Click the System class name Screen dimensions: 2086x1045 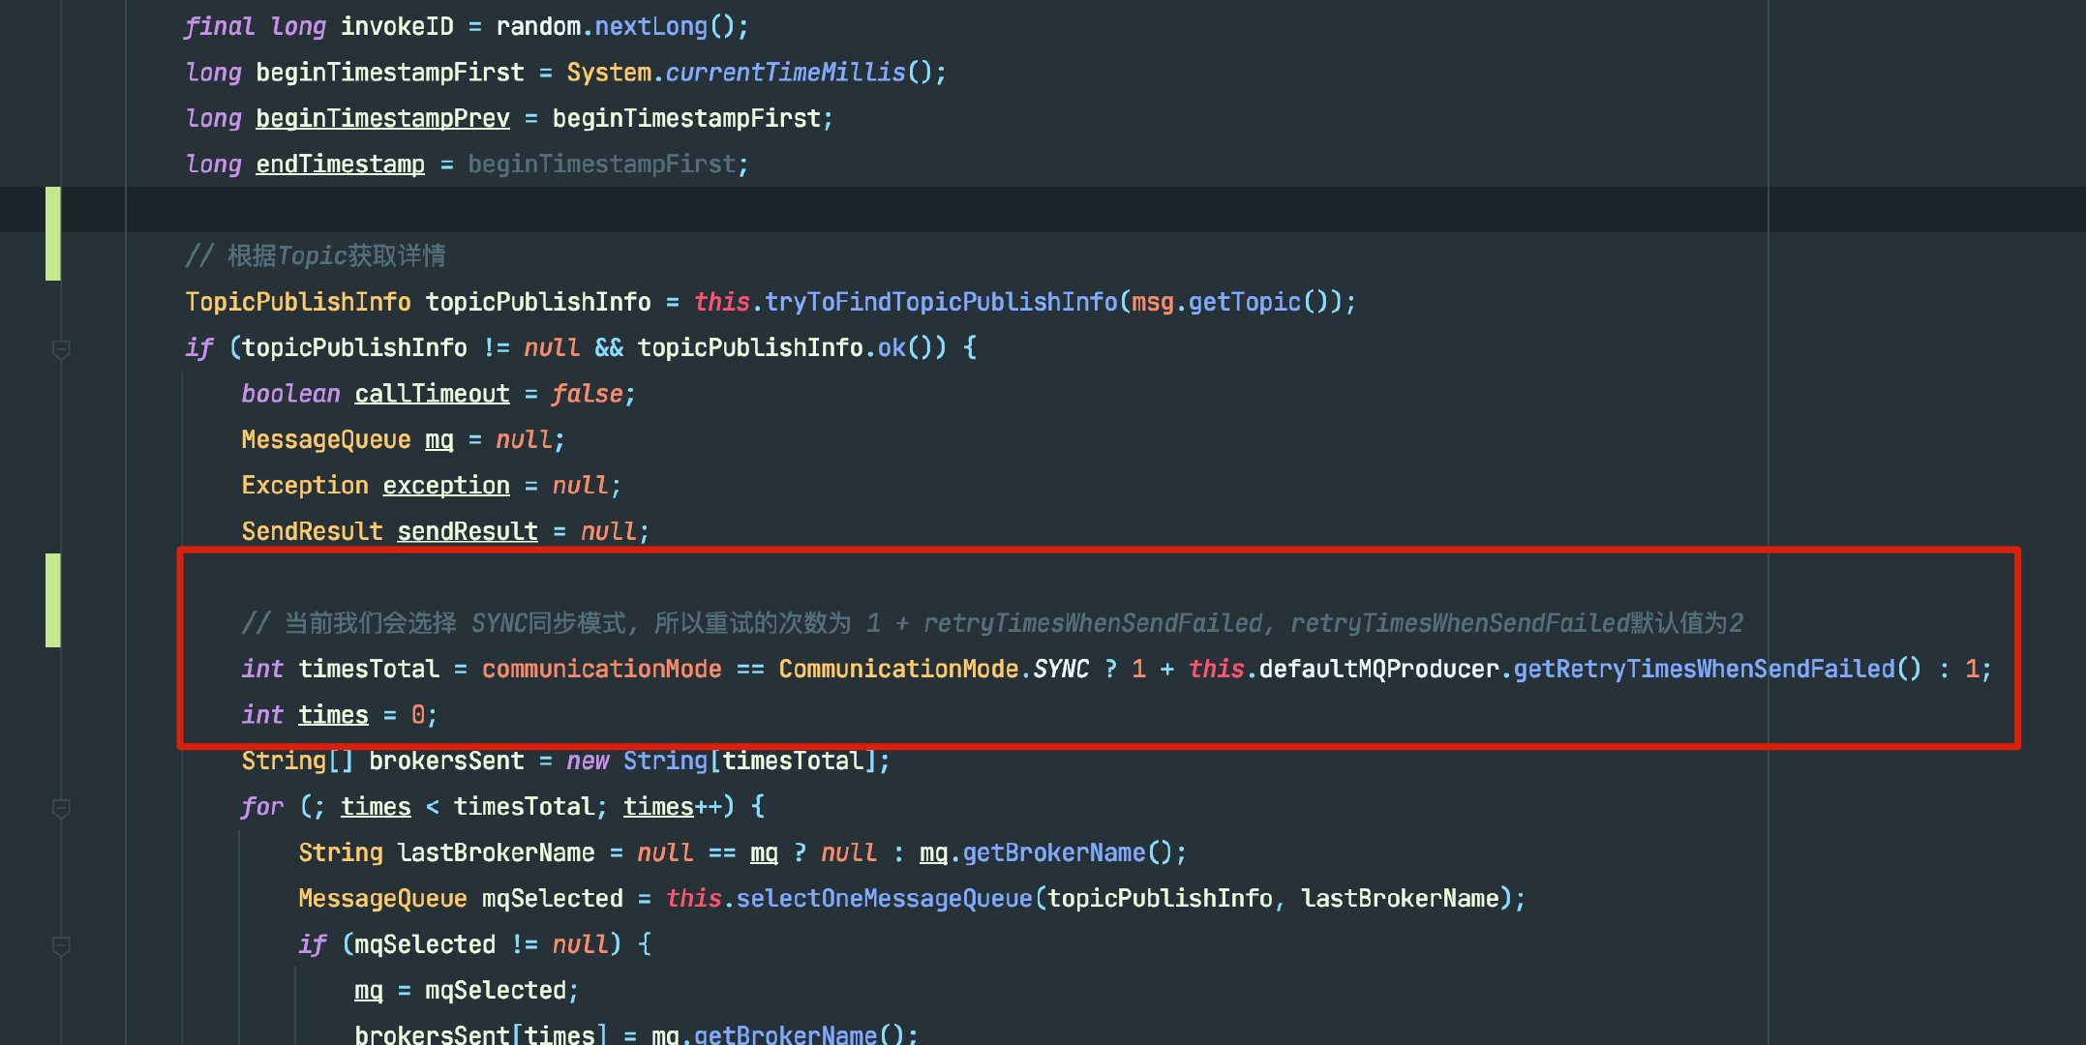pyautogui.click(x=609, y=73)
